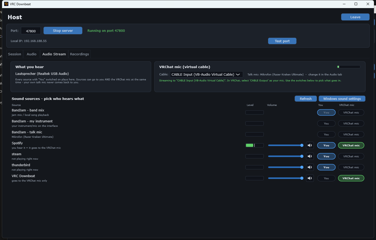The image size is (376, 240).
Task: Click the Leave button
Action: pyautogui.click(x=355, y=17)
